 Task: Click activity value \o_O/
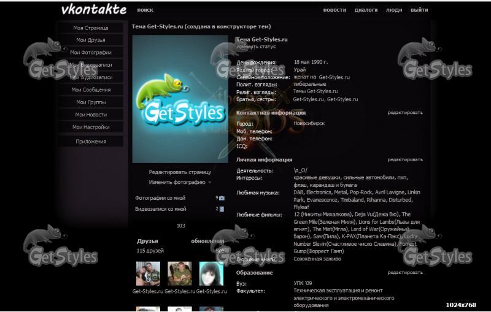coord(300,170)
